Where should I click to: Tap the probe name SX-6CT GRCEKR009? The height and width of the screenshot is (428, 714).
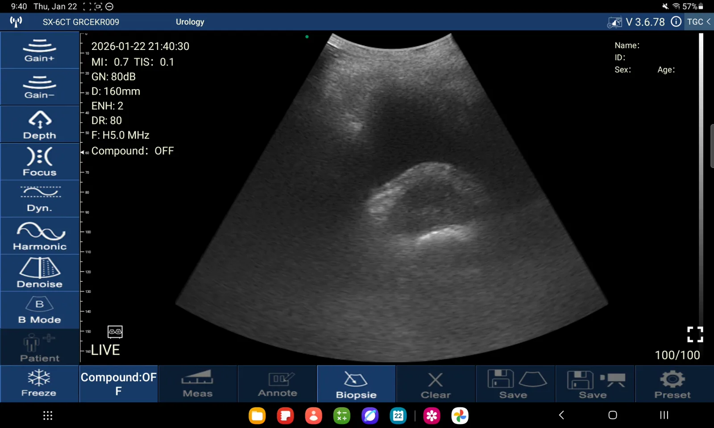pyautogui.click(x=81, y=22)
